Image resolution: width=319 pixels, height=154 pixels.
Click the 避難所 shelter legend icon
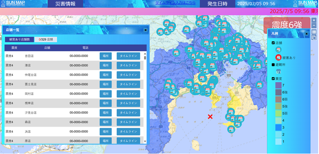(x=278, y=71)
